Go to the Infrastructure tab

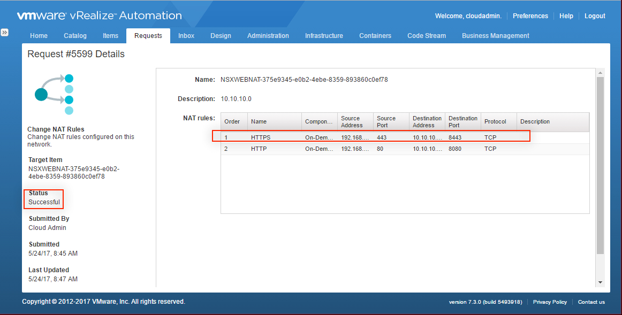pyautogui.click(x=324, y=36)
